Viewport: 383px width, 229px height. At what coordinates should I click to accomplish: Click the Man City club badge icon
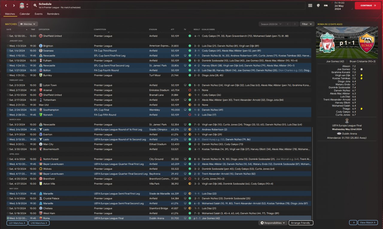(x=41, y=144)
